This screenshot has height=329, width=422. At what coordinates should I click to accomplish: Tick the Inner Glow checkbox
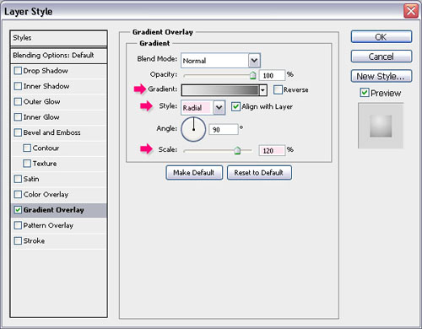[18, 117]
